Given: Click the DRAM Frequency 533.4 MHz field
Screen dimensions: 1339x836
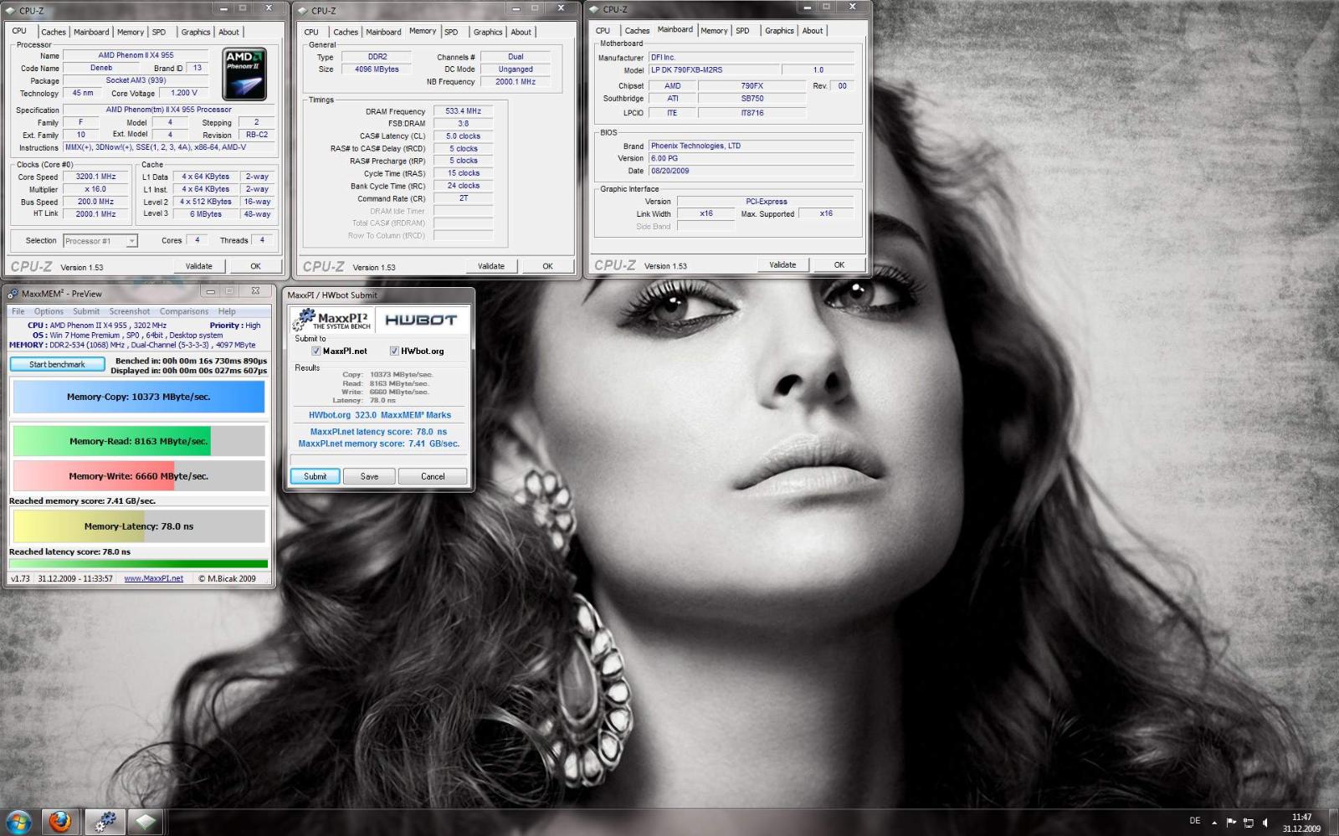Looking at the screenshot, I should [463, 110].
